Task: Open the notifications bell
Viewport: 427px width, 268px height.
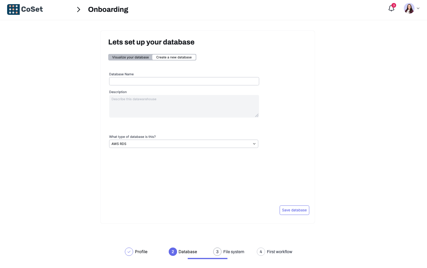Action: (x=391, y=9)
